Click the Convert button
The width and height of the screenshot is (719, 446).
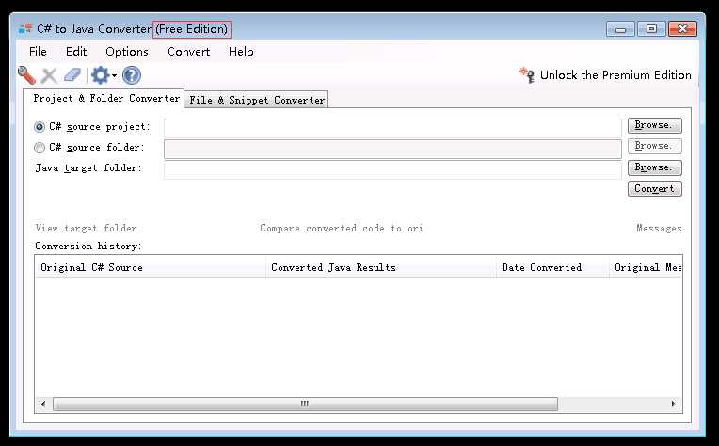coord(654,188)
